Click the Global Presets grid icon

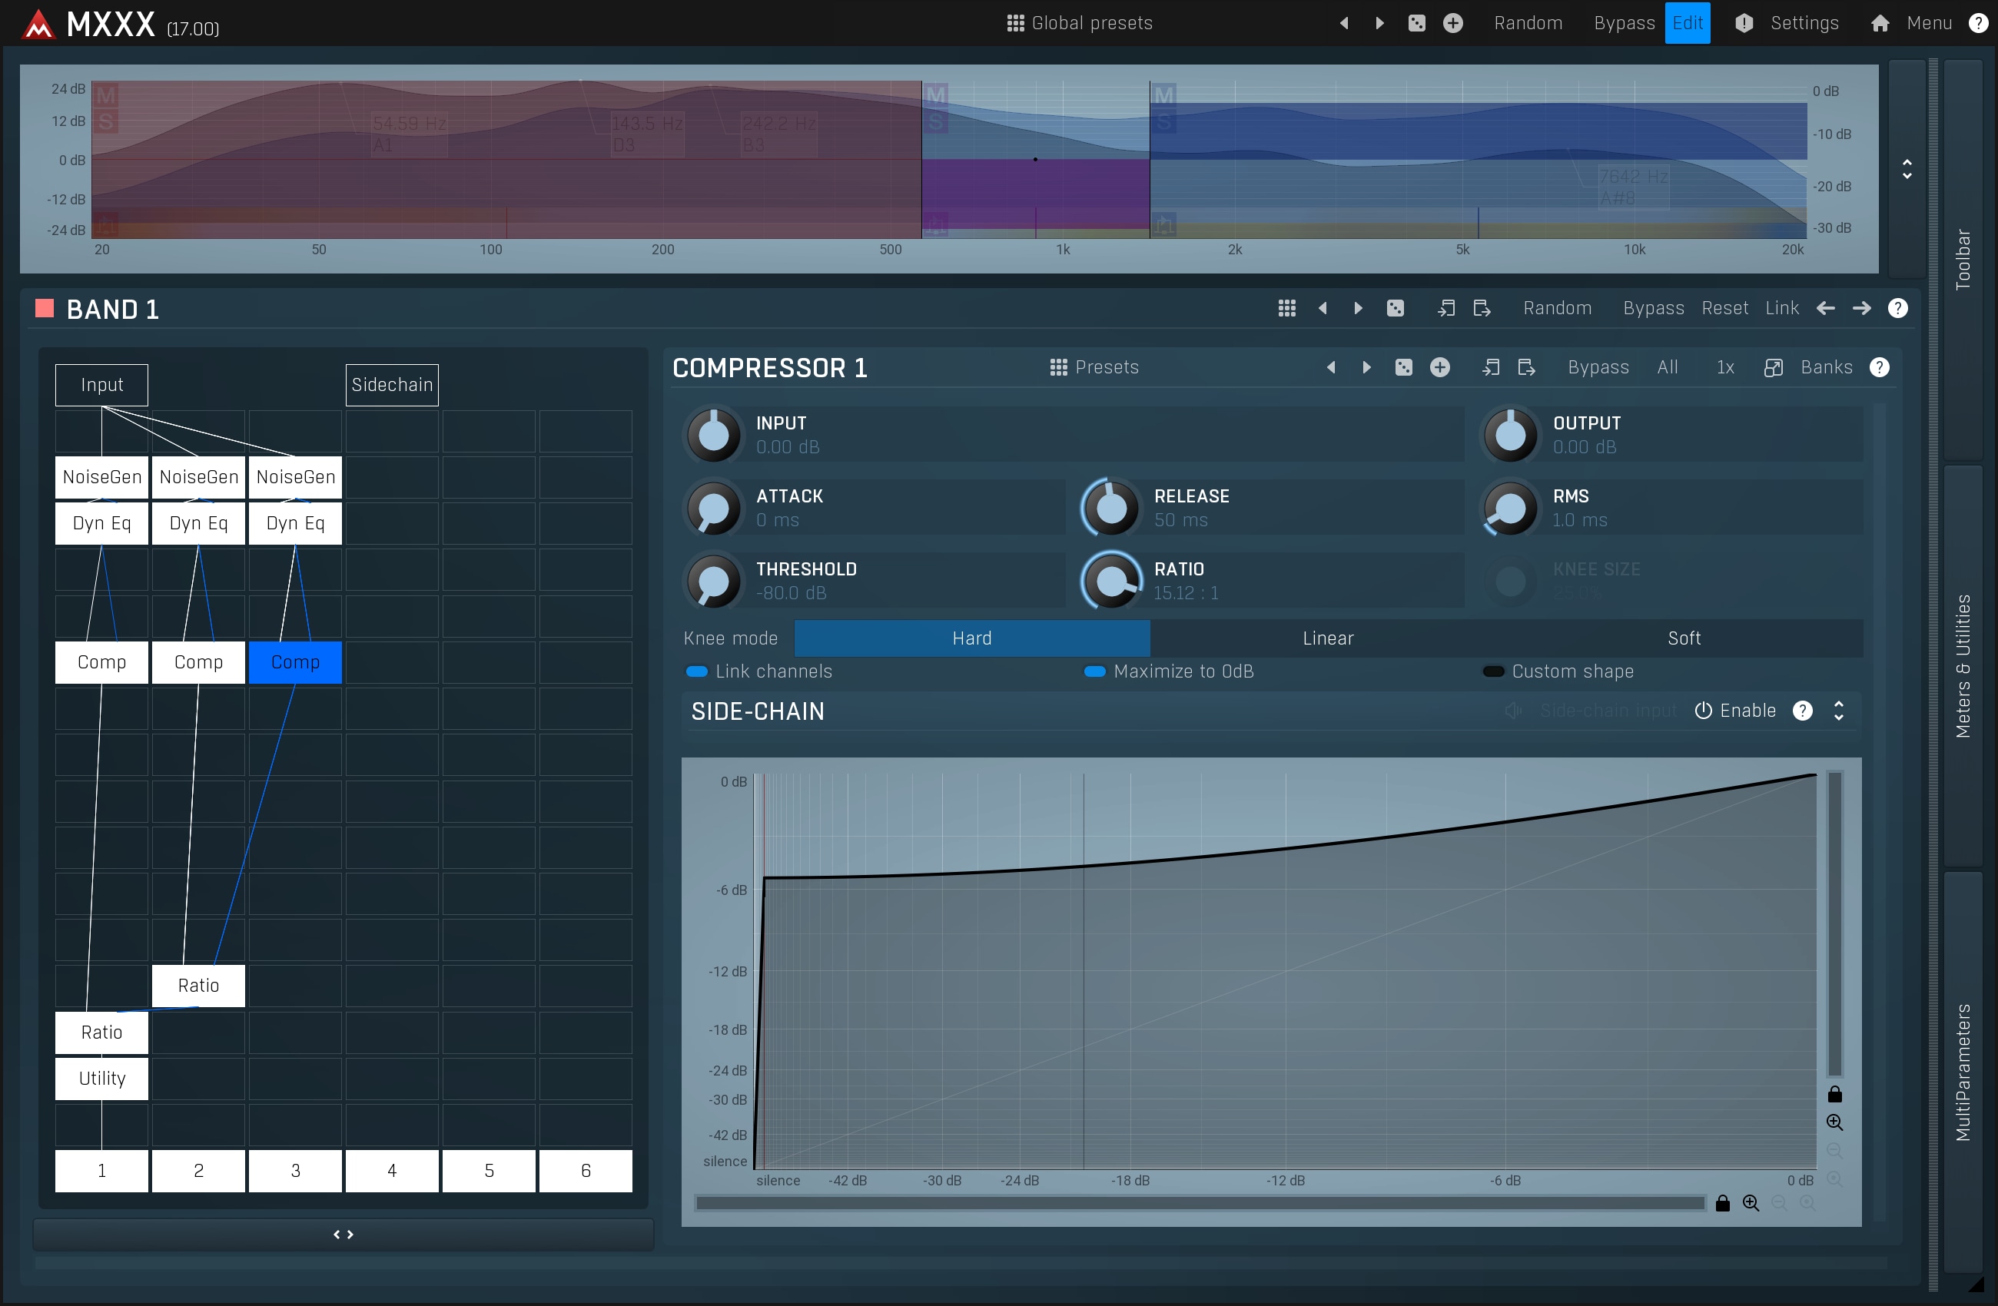pos(1013,22)
